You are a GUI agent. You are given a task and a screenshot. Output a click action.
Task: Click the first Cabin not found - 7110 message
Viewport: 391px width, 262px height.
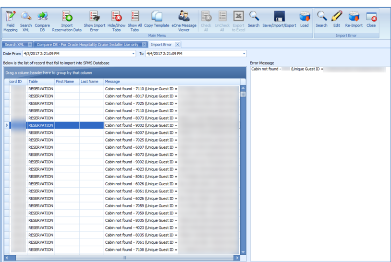pyautogui.click(x=141, y=89)
